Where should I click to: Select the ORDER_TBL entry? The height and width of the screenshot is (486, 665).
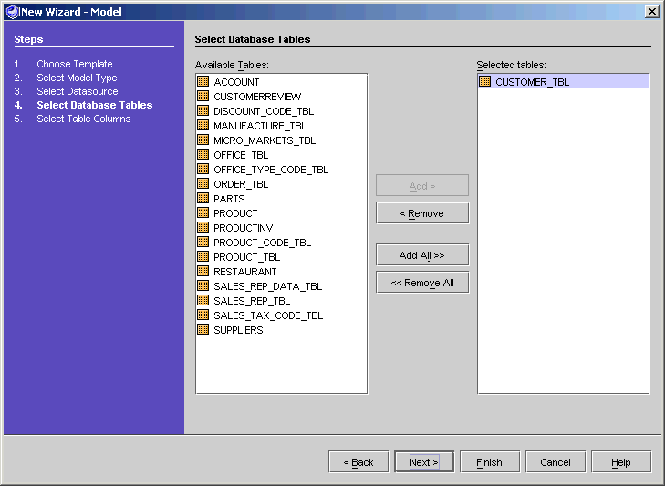[241, 184]
